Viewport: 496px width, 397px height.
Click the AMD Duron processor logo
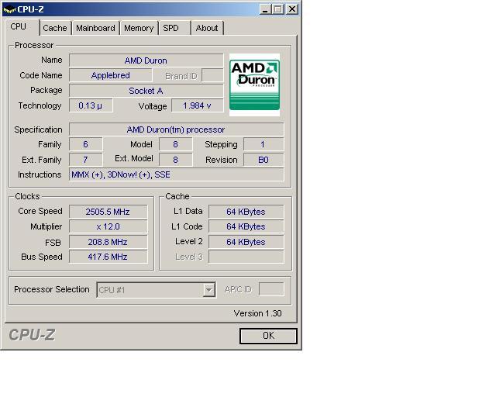click(255, 85)
